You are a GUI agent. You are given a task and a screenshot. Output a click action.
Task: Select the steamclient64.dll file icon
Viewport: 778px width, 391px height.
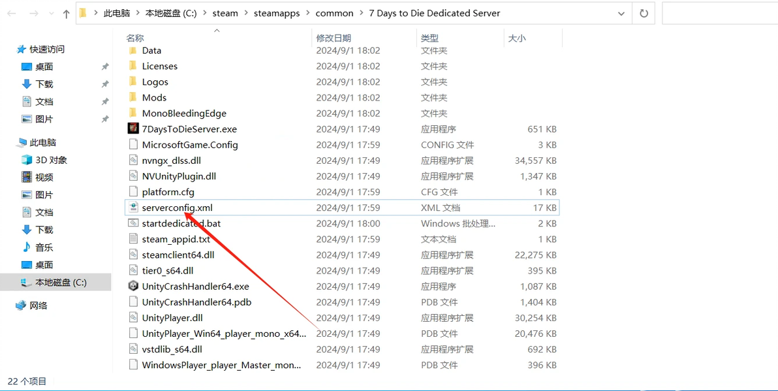click(132, 255)
